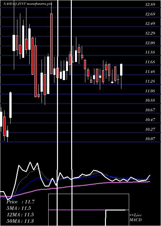Viewport: 161px width, 226px height.
Task: Click the last white candlestick on the right
Action: click(x=121, y=70)
